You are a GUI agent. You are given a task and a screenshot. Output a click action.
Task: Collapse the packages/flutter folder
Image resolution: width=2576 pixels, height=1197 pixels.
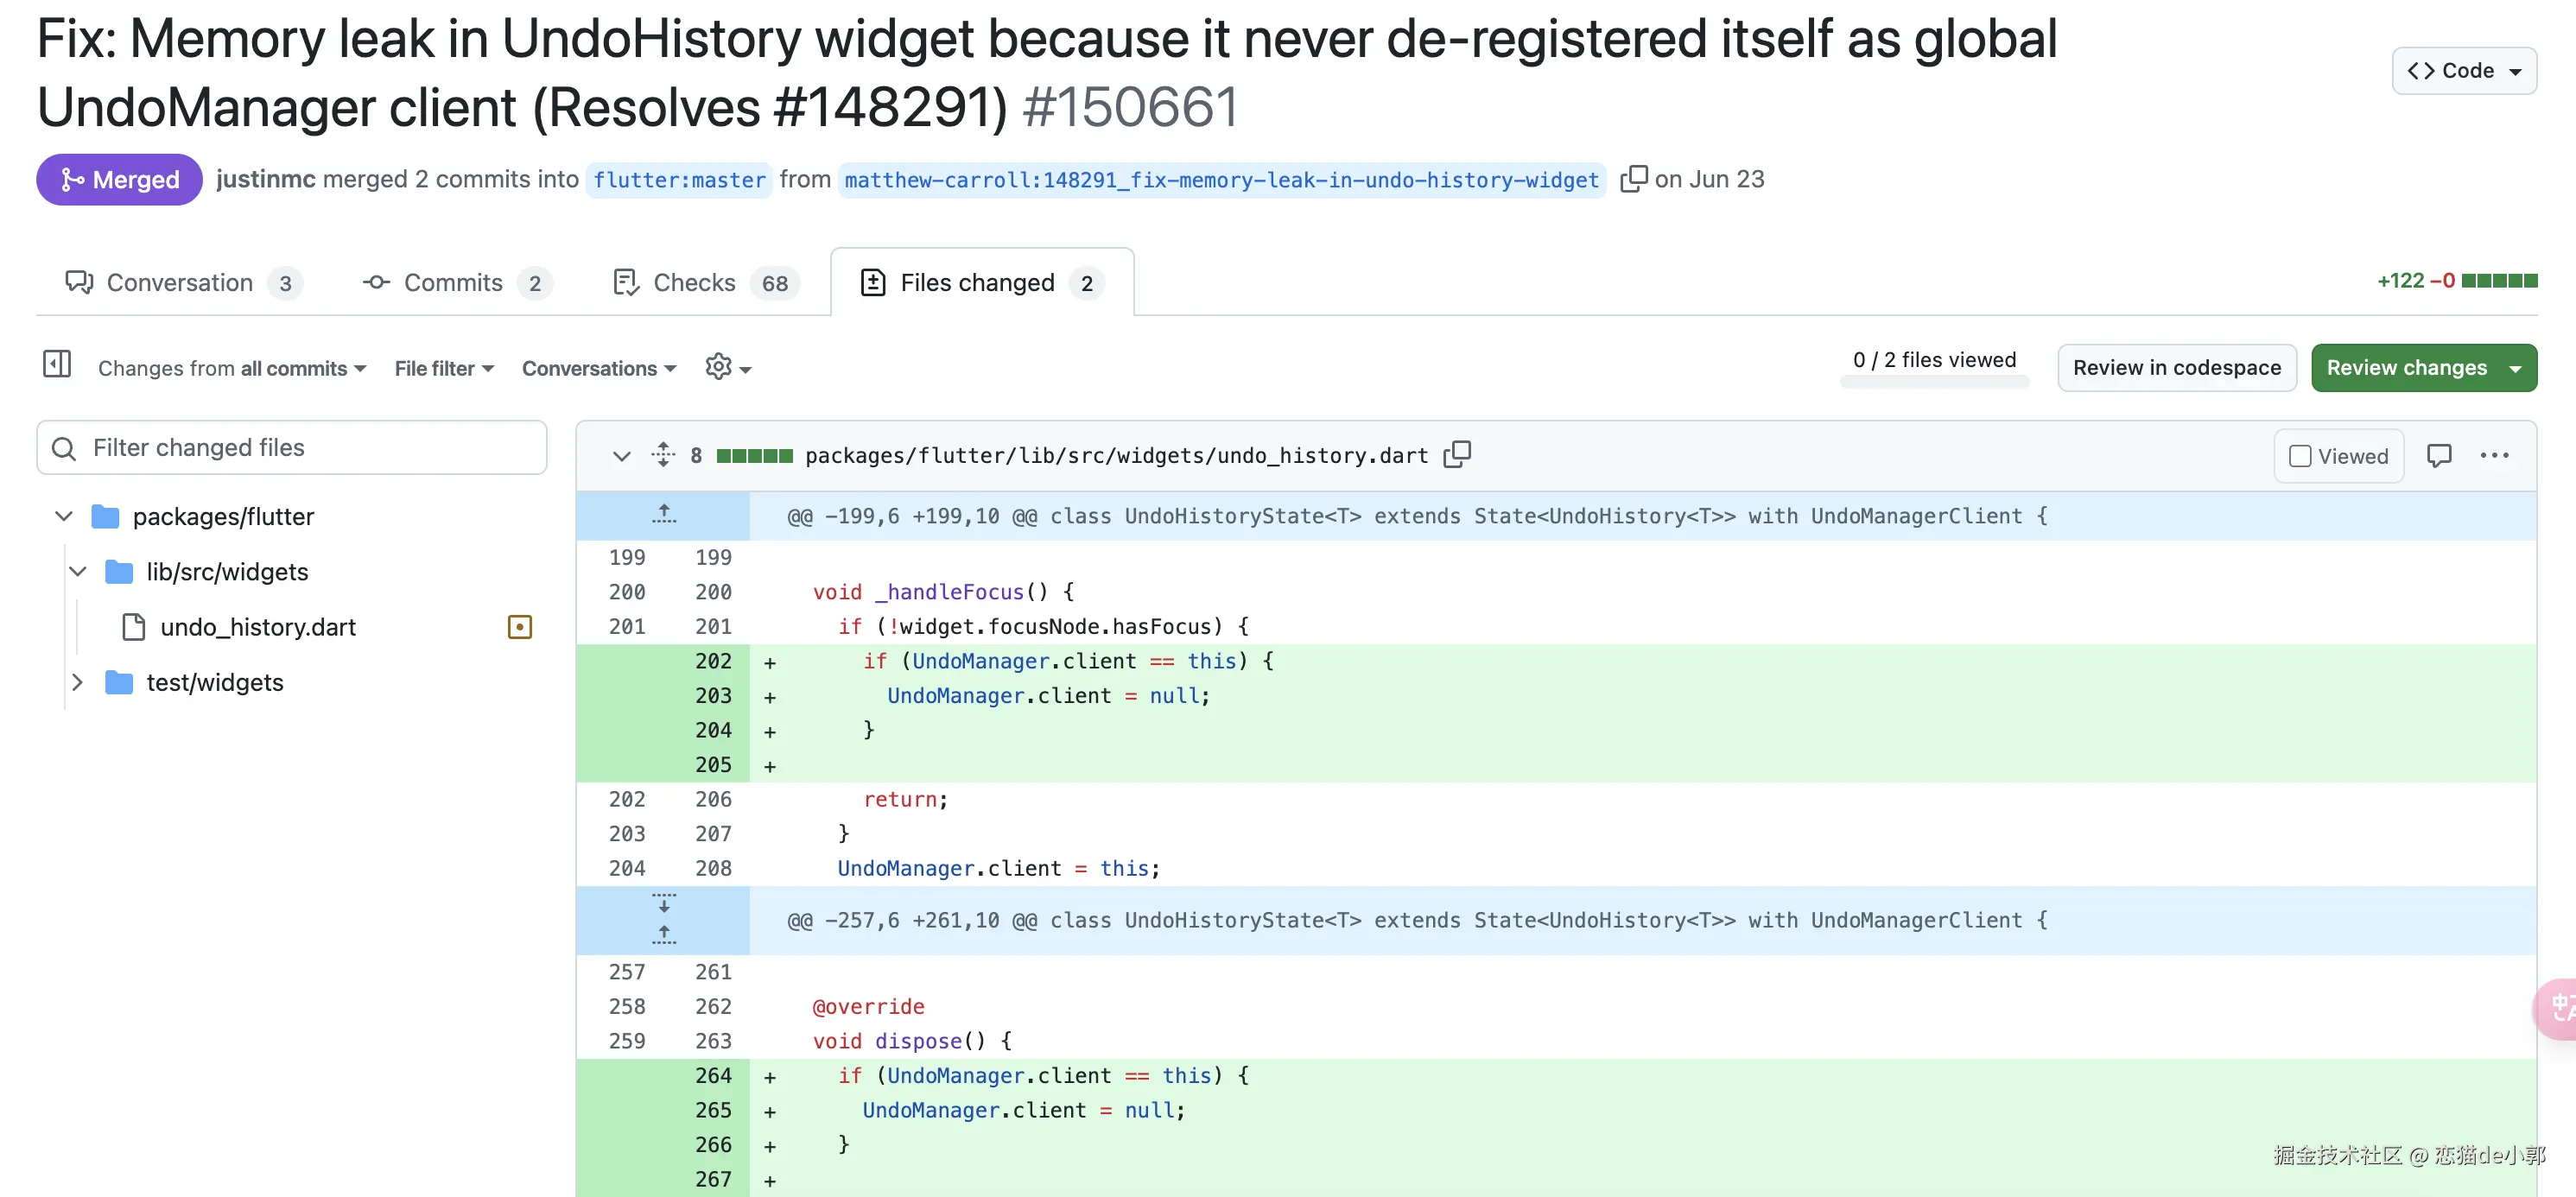[x=64, y=516]
